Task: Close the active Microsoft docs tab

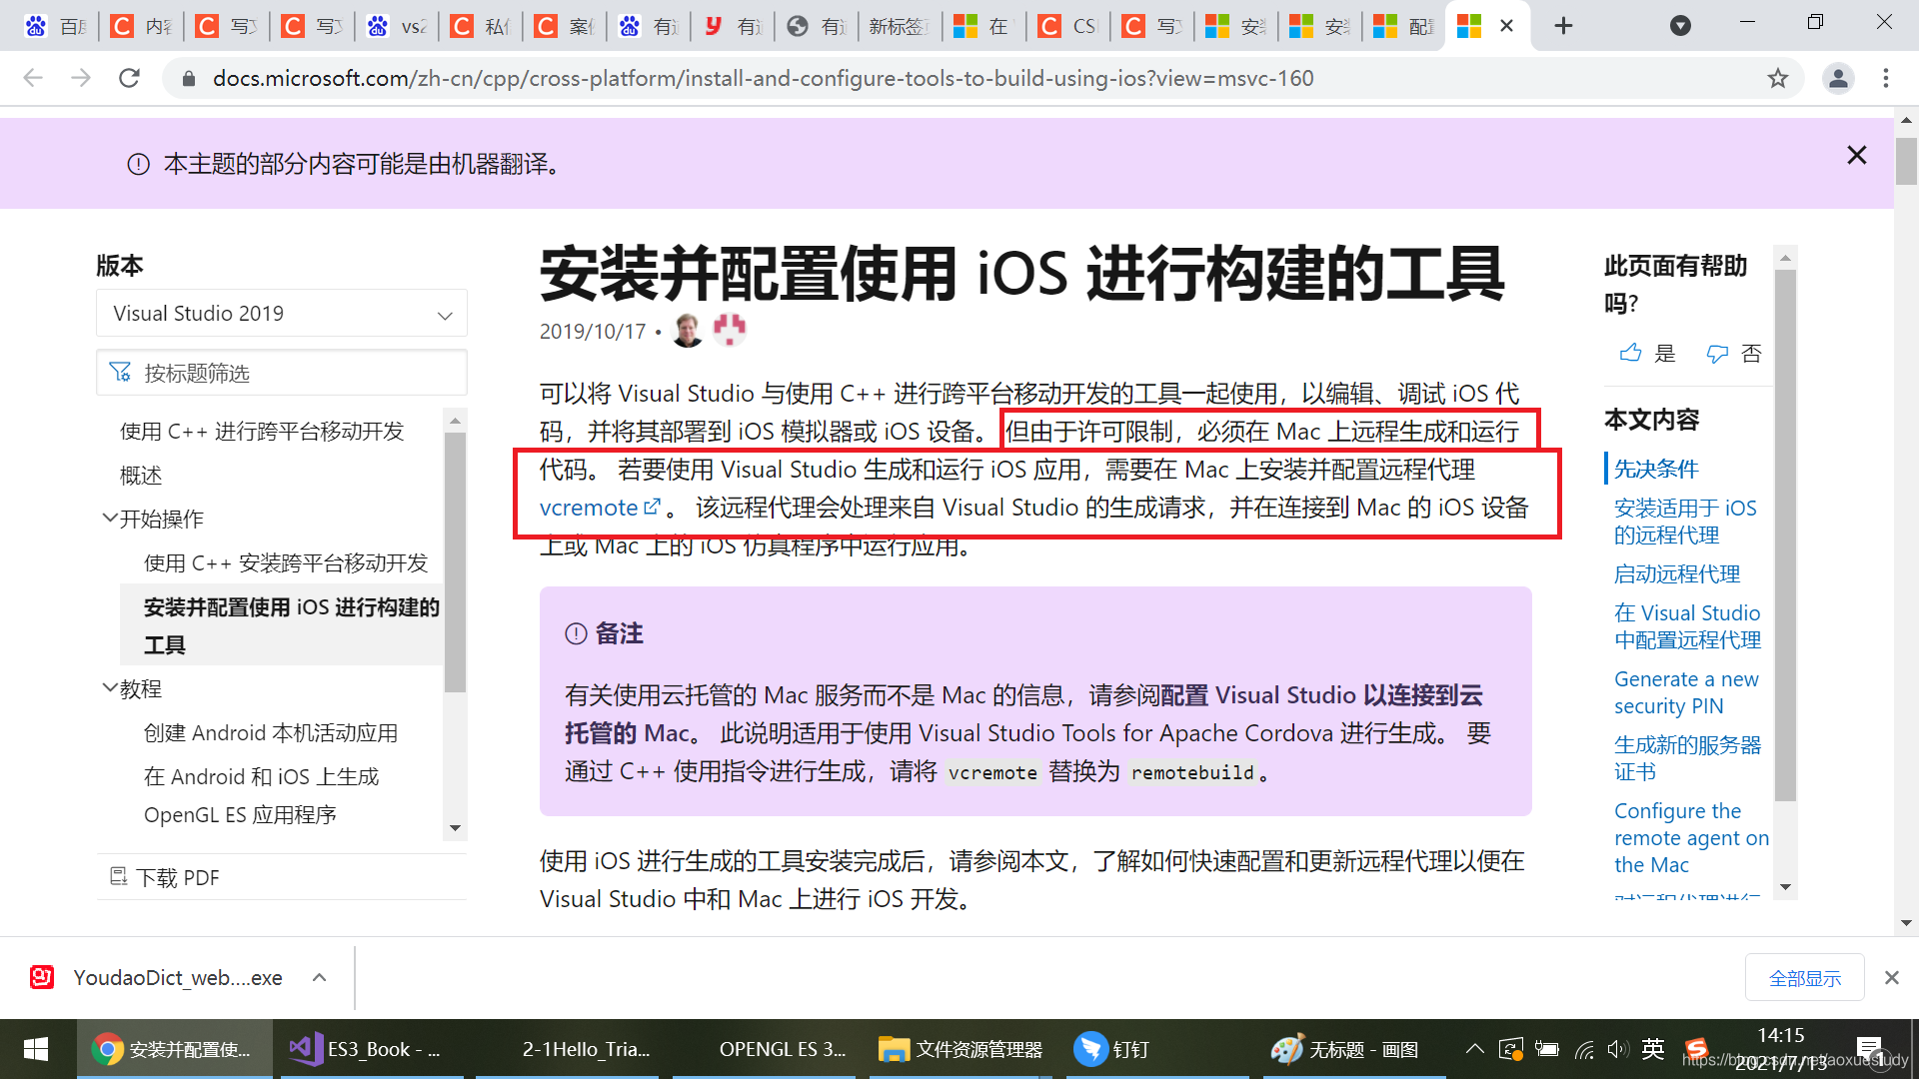Action: tap(1507, 26)
